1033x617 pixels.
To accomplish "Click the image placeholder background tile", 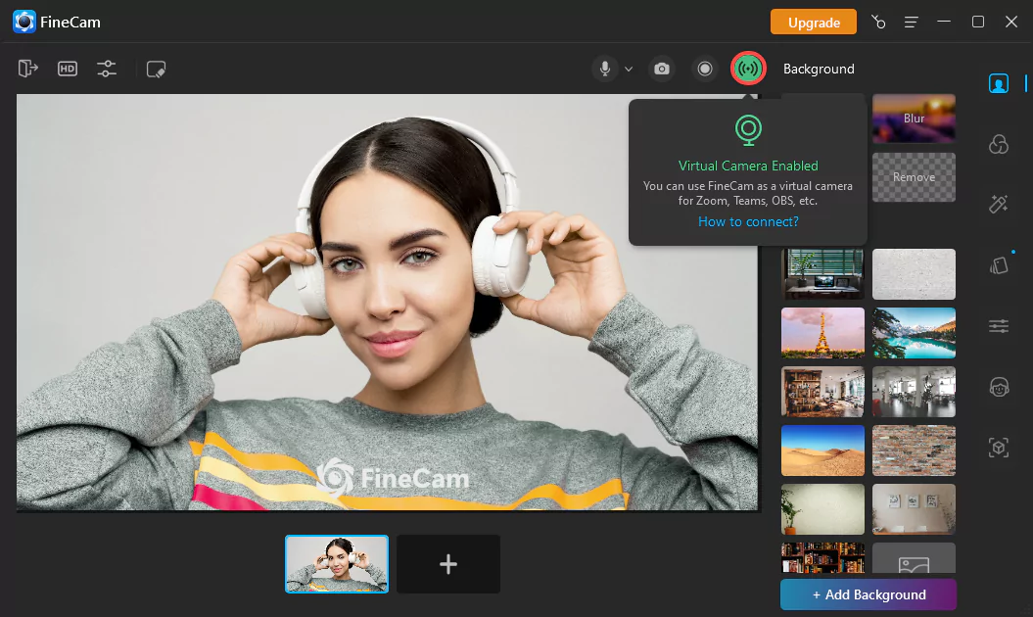I will [x=914, y=557].
